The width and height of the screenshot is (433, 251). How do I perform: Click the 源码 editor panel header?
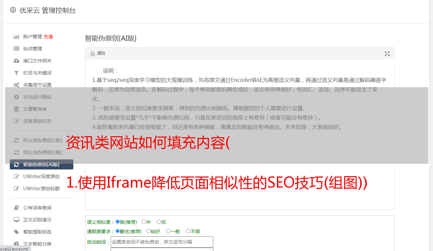(x=240, y=53)
